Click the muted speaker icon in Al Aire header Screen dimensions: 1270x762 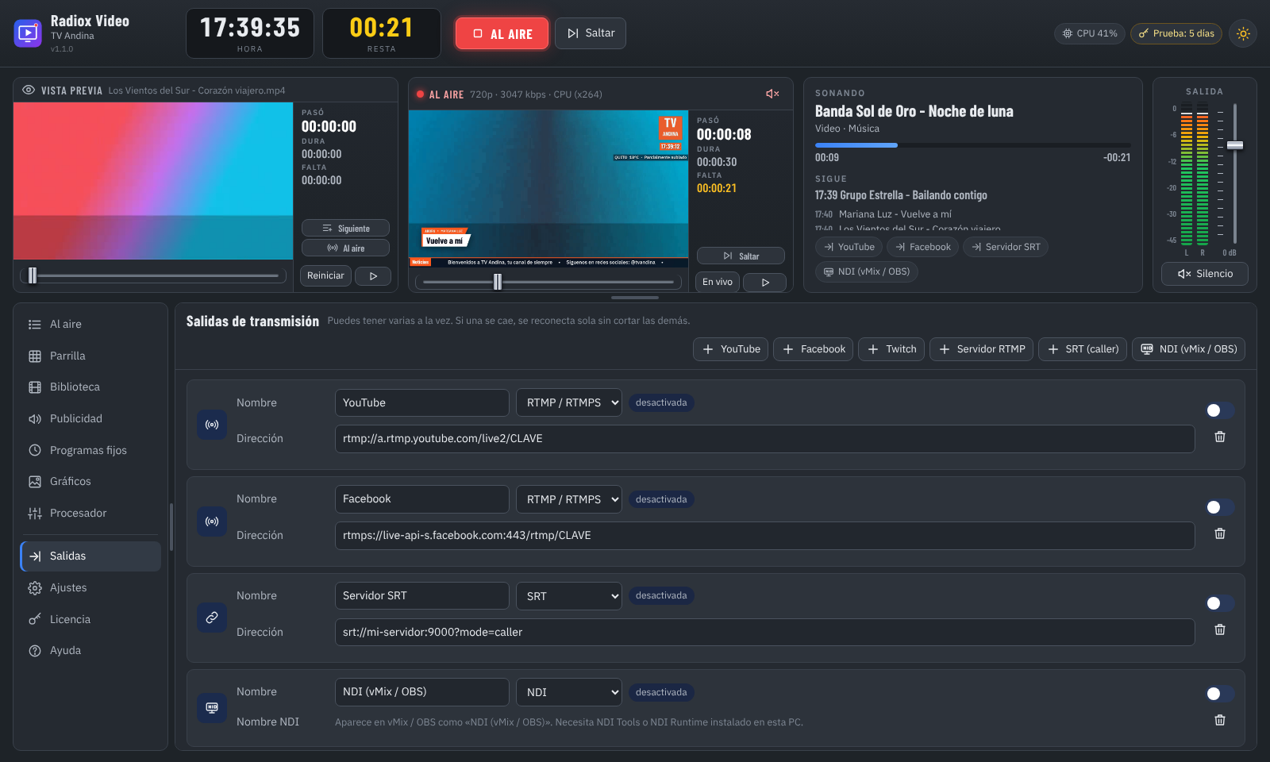coord(772,94)
